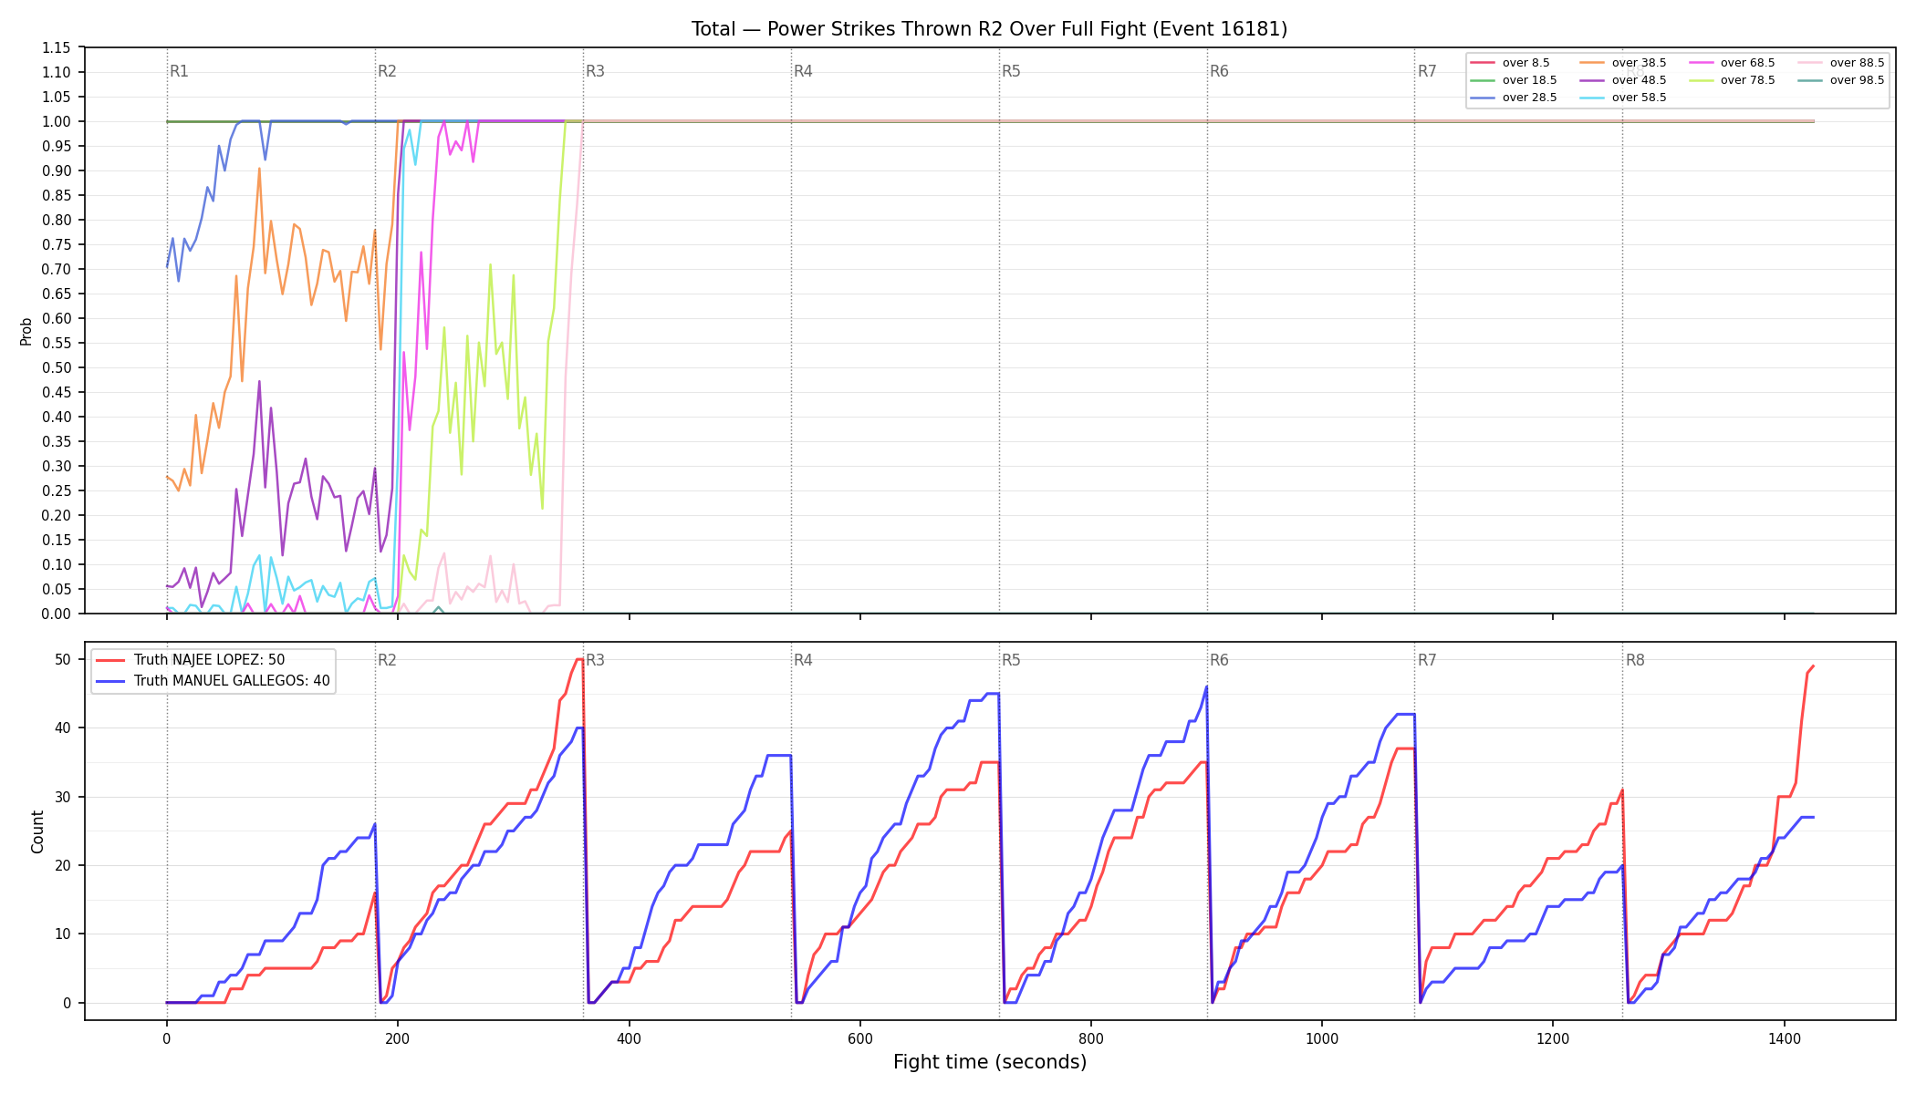
Task: Click 'Truth NAJEE LOPEZ: 50' legend entry
Action: pyautogui.click(x=209, y=660)
